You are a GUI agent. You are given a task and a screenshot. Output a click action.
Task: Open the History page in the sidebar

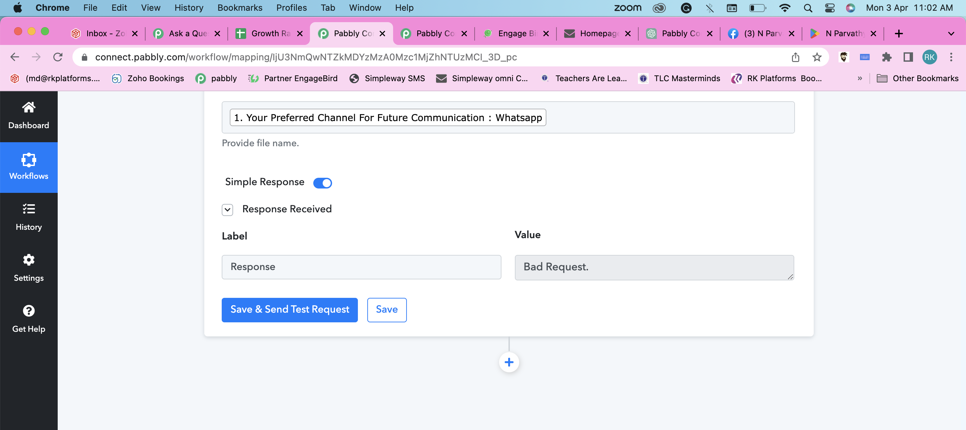tap(29, 218)
